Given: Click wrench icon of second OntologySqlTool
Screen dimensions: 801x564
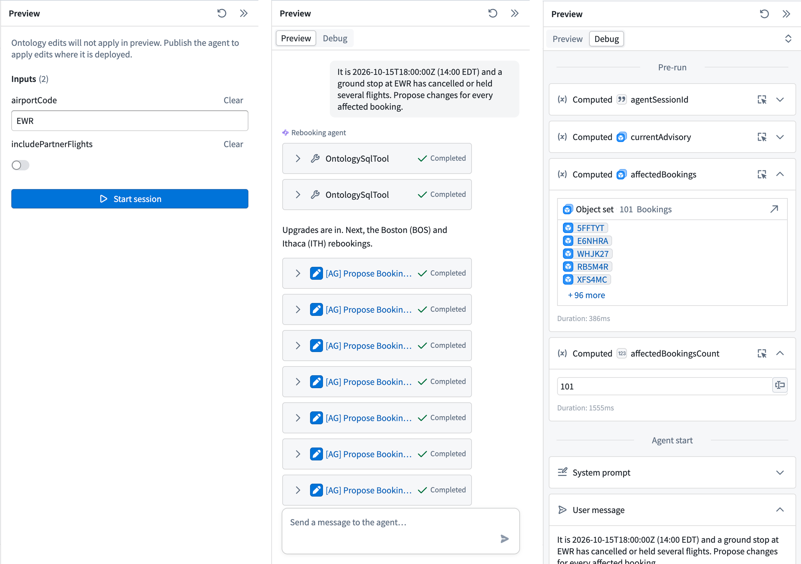Looking at the screenshot, I should click(315, 195).
